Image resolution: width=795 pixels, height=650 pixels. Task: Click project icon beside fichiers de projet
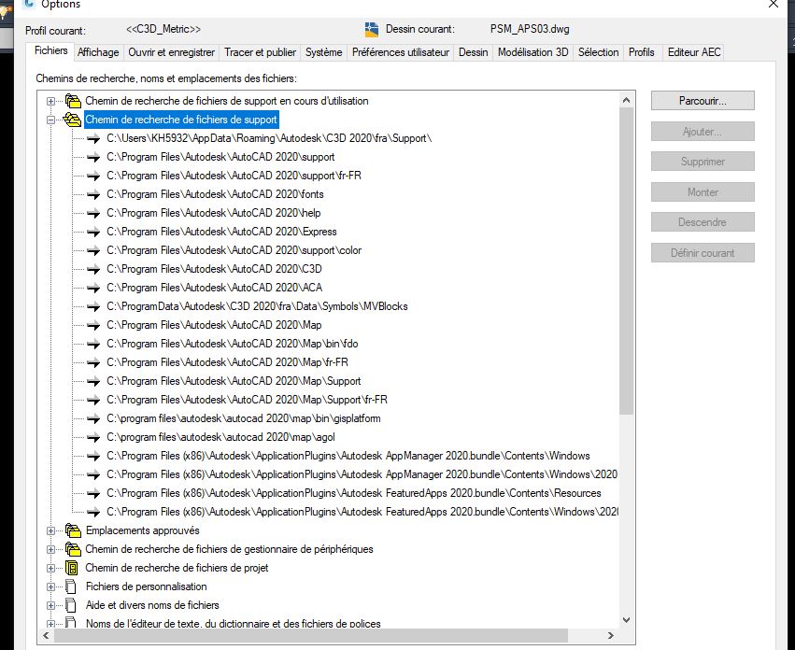pyautogui.click(x=72, y=568)
